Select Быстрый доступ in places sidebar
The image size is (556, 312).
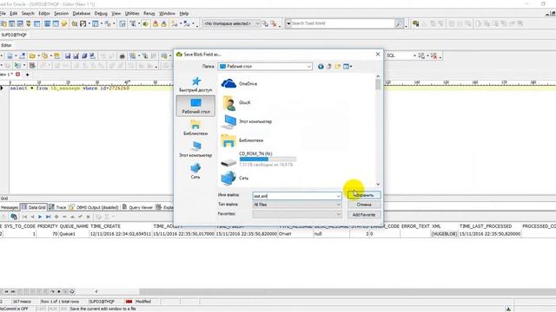coord(195,85)
